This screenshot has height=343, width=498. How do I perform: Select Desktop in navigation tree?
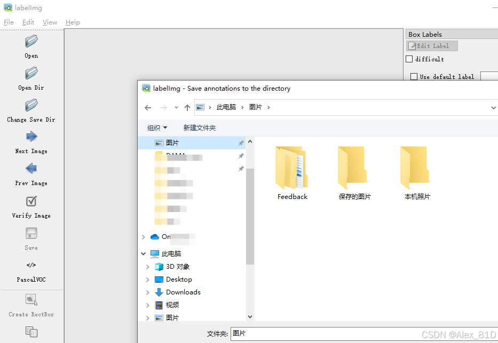179,279
